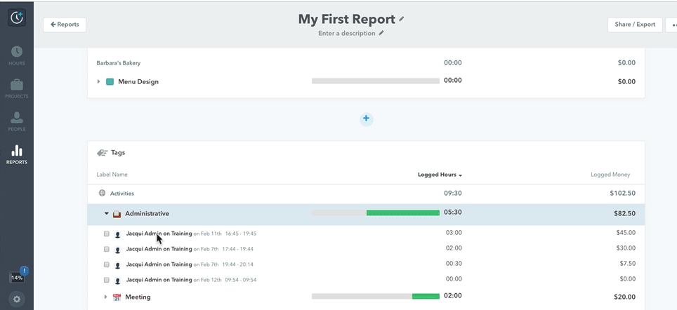The image size is (677, 310).
Task: Click the timer app logo icon
Action: tap(17, 18)
